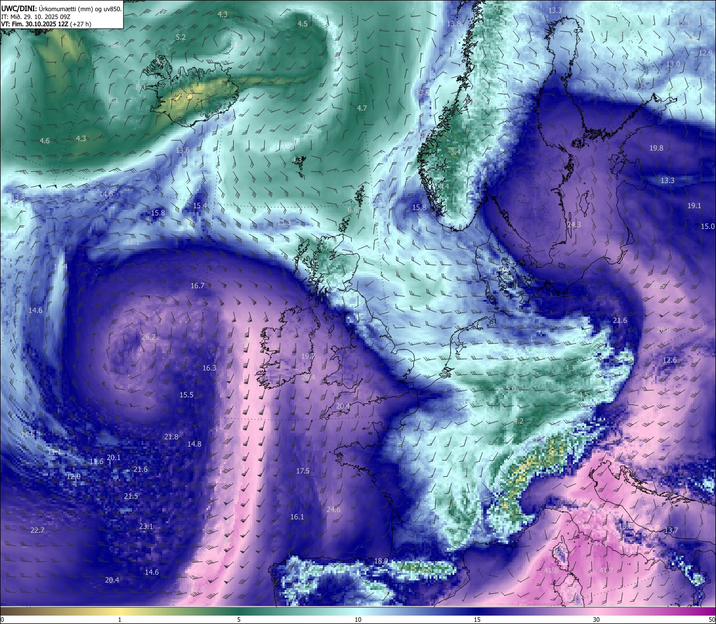Click the 24.6 value label
Image resolution: width=716 pixels, height=624 pixels.
coord(333,510)
